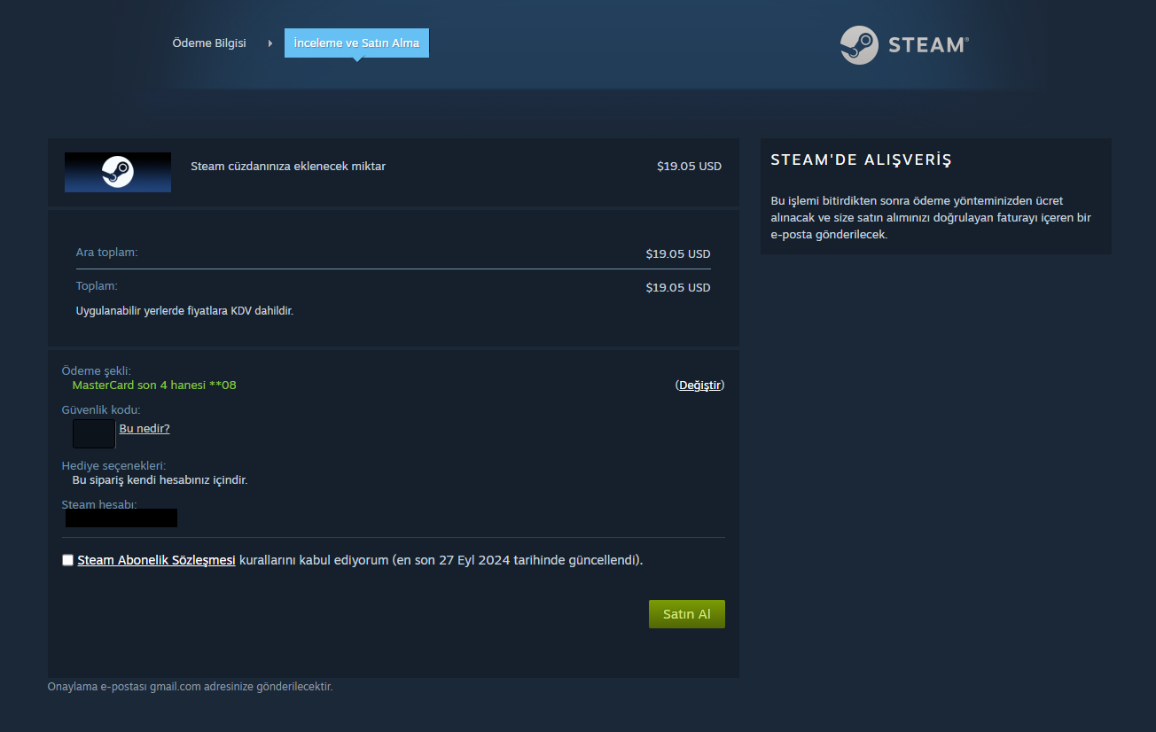Click the Steam cüzdanınıza eklenecek miktar text
The image size is (1156, 732).
pos(288,166)
